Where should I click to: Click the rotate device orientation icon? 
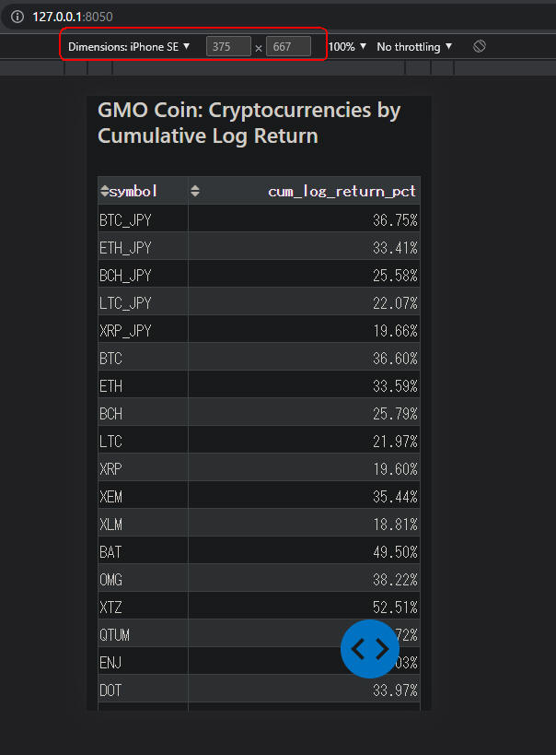coord(479,46)
